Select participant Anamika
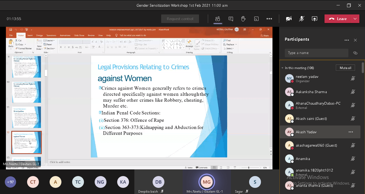This screenshot has height=194, width=365. [x=320, y=159]
